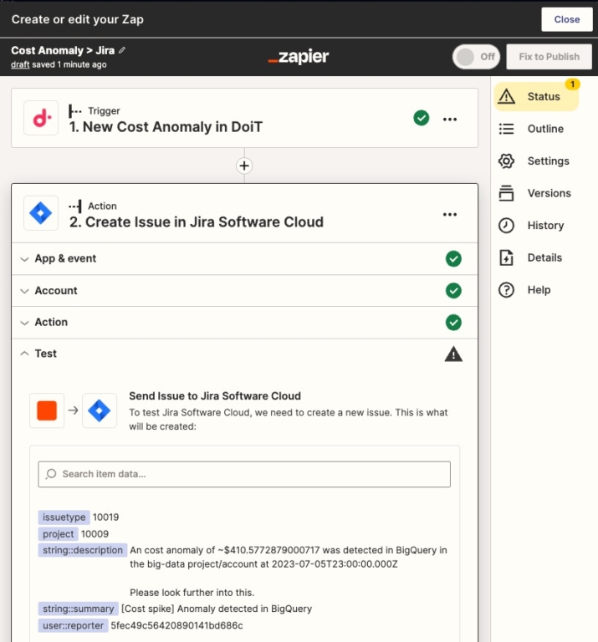Expand the Action section chevron
Screen dimensions: 598x642
click(24, 322)
